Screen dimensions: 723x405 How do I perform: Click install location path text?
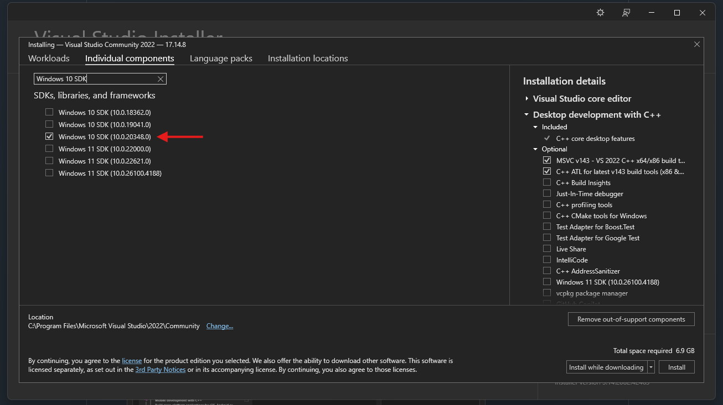[114, 326]
